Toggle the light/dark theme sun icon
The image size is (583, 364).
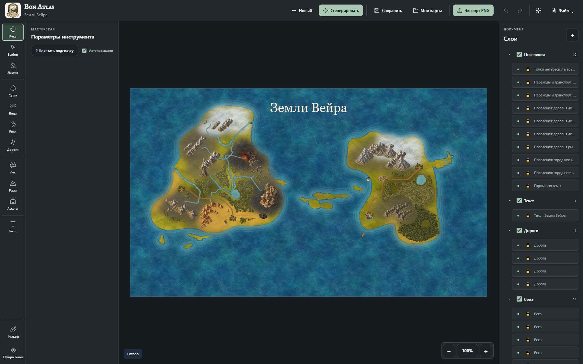click(538, 11)
